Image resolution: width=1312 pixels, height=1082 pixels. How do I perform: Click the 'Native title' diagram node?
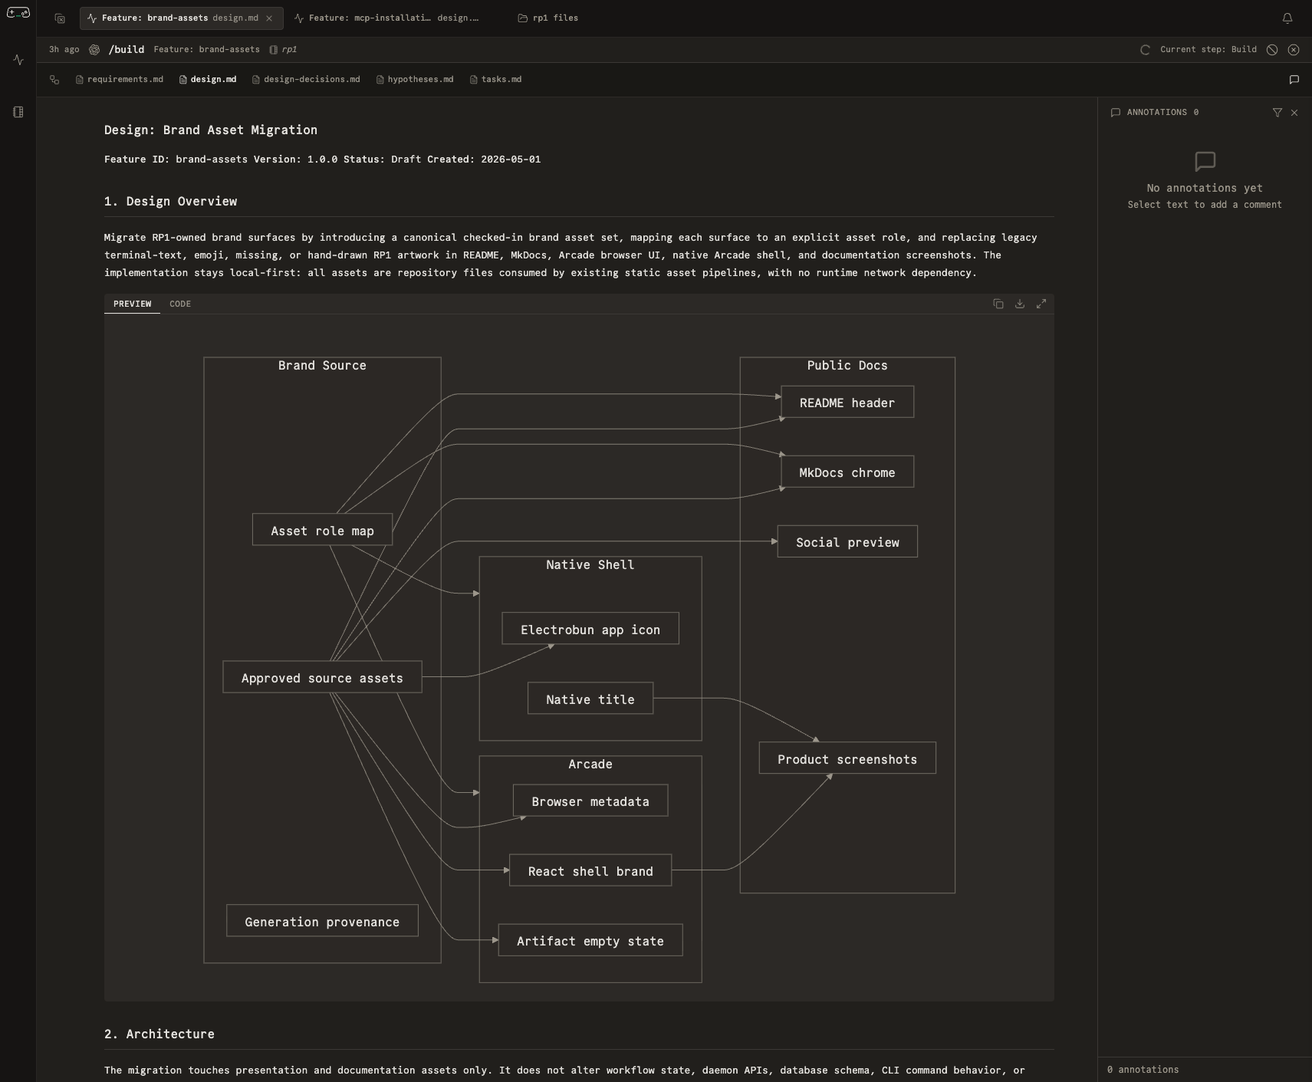coord(590,699)
